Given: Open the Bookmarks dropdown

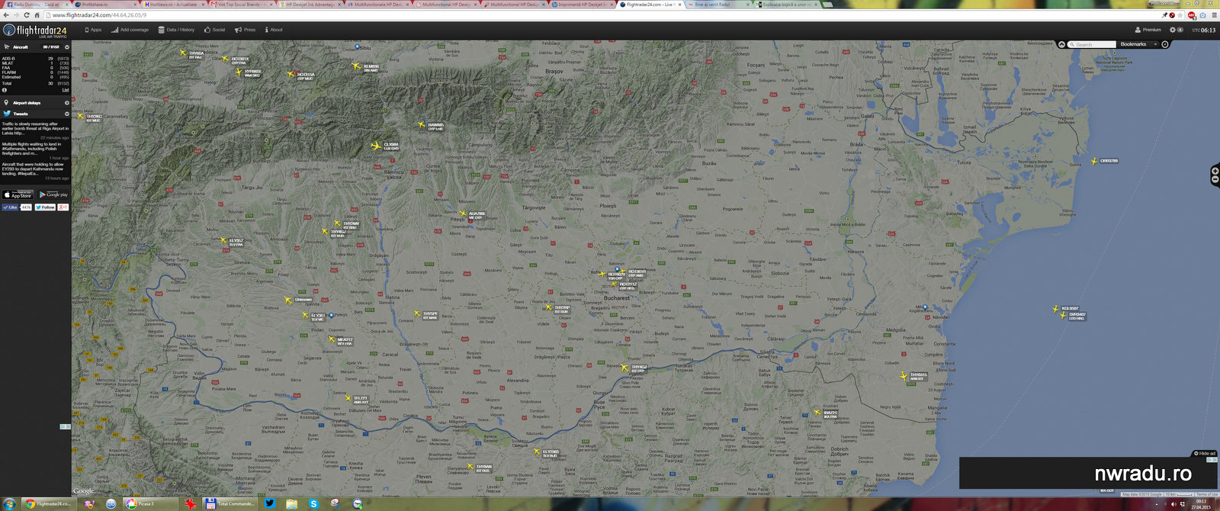Looking at the screenshot, I should click(1138, 44).
